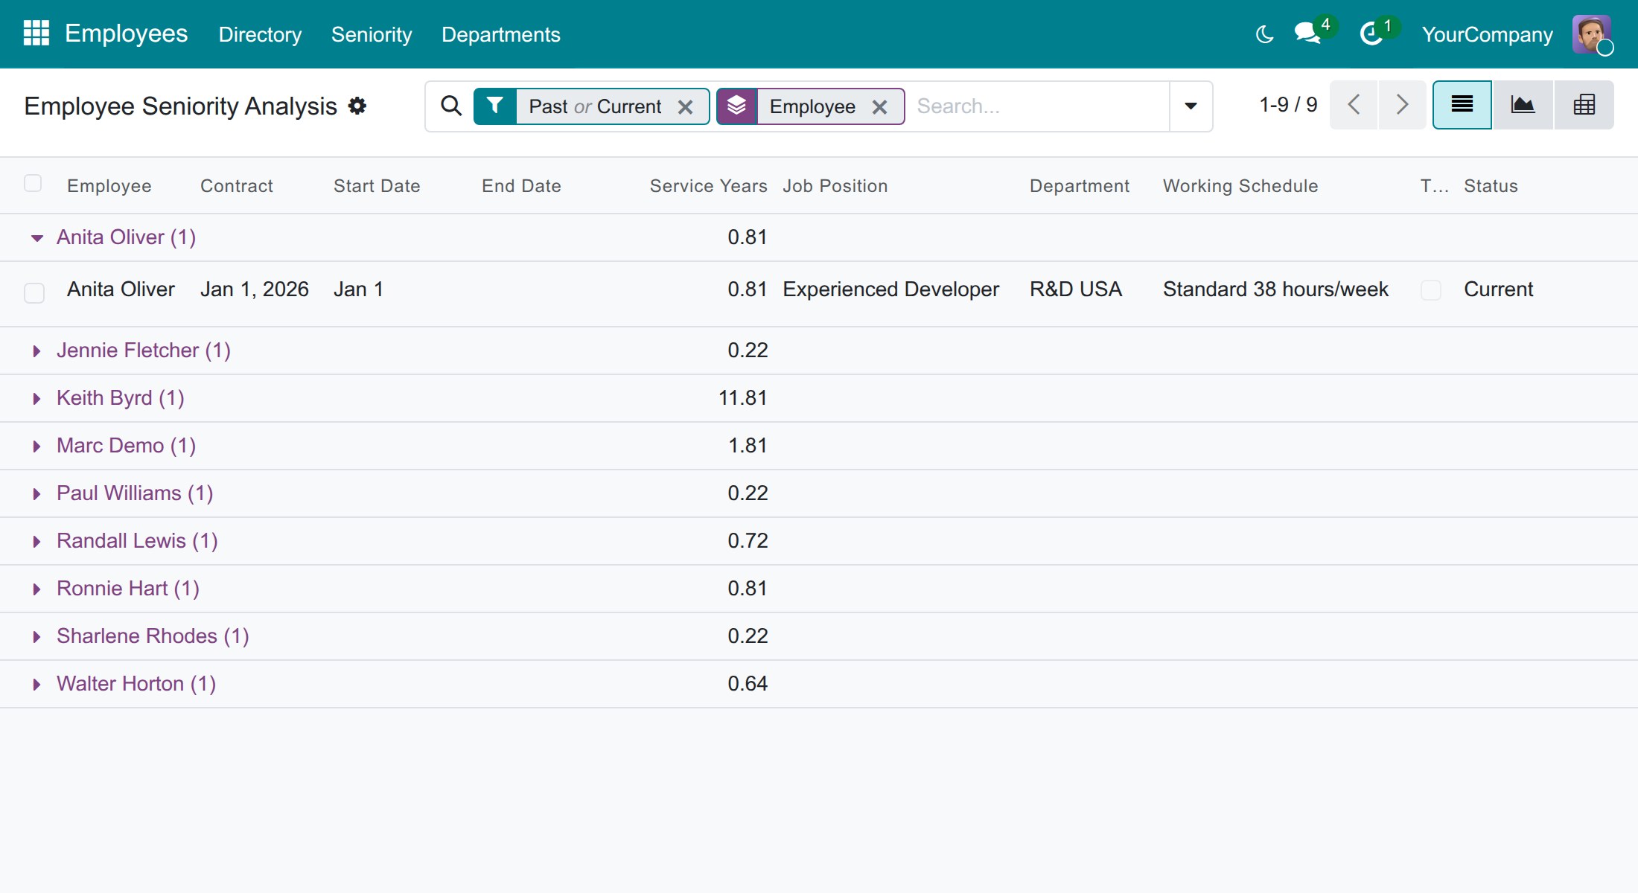Toggle the checkbox before Current status

pyautogui.click(x=1430, y=289)
